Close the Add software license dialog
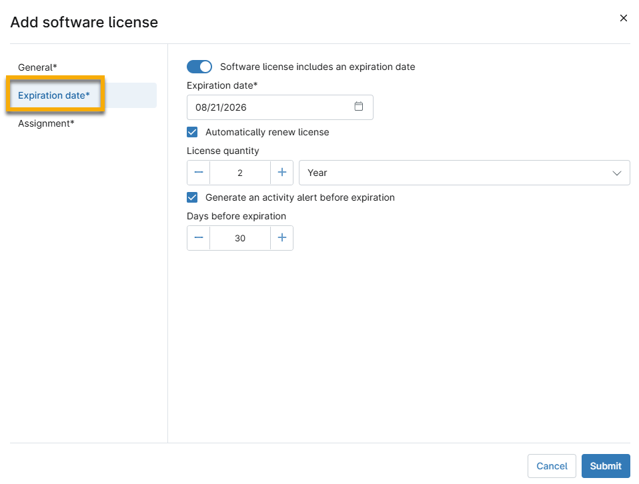The image size is (639, 484). (x=624, y=19)
